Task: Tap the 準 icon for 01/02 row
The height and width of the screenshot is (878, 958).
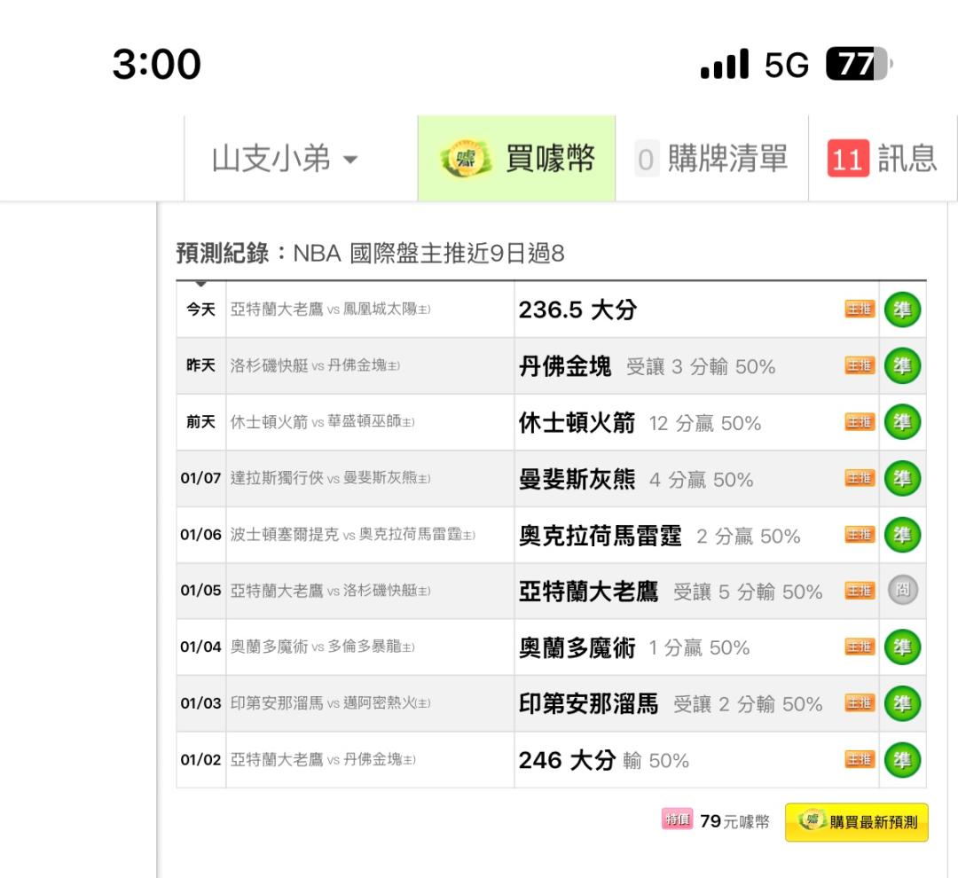Action: [x=902, y=759]
